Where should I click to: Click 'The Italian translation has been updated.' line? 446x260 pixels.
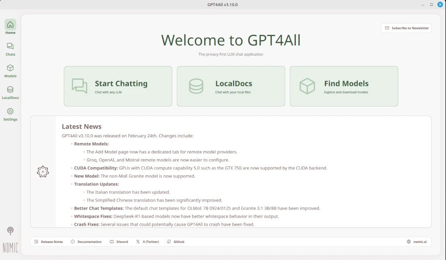tap(128, 192)
